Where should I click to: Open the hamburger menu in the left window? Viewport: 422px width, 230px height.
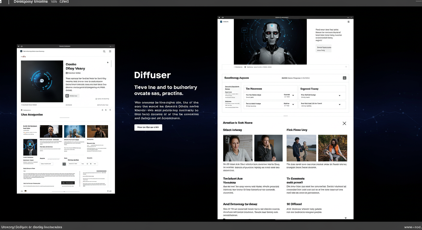[110, 51]
